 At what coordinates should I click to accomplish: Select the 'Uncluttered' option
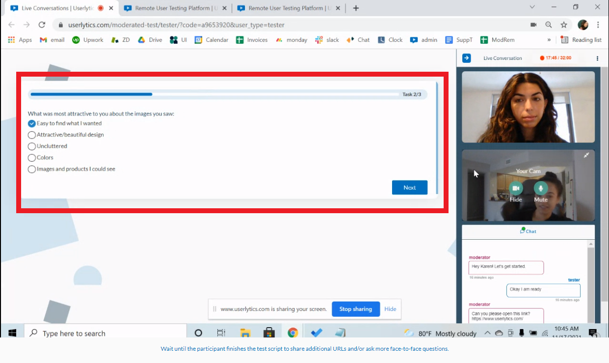click(x=32, y=146)
